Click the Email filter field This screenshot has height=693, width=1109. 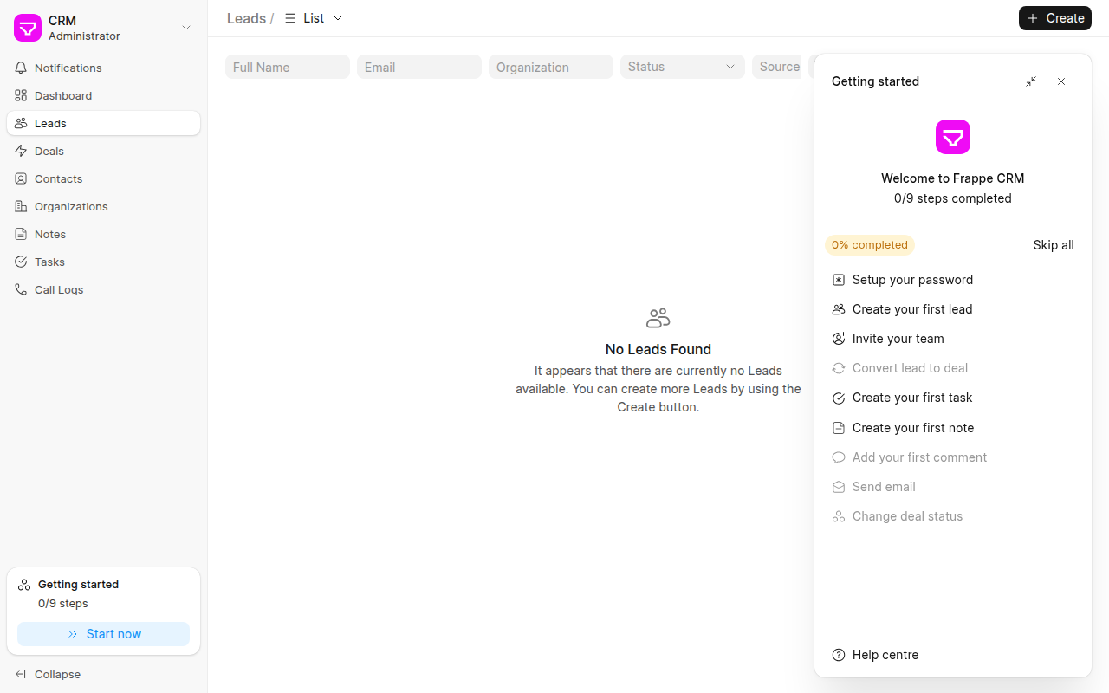419,67
